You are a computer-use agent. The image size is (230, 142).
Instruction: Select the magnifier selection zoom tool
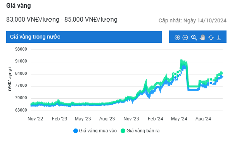coord(194,37)
